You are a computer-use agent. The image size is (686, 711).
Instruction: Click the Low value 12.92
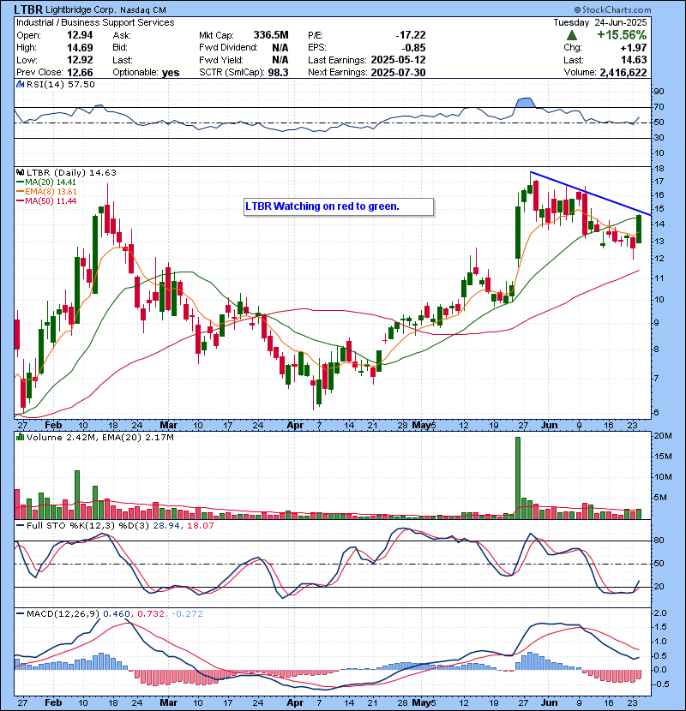(80, 60)
